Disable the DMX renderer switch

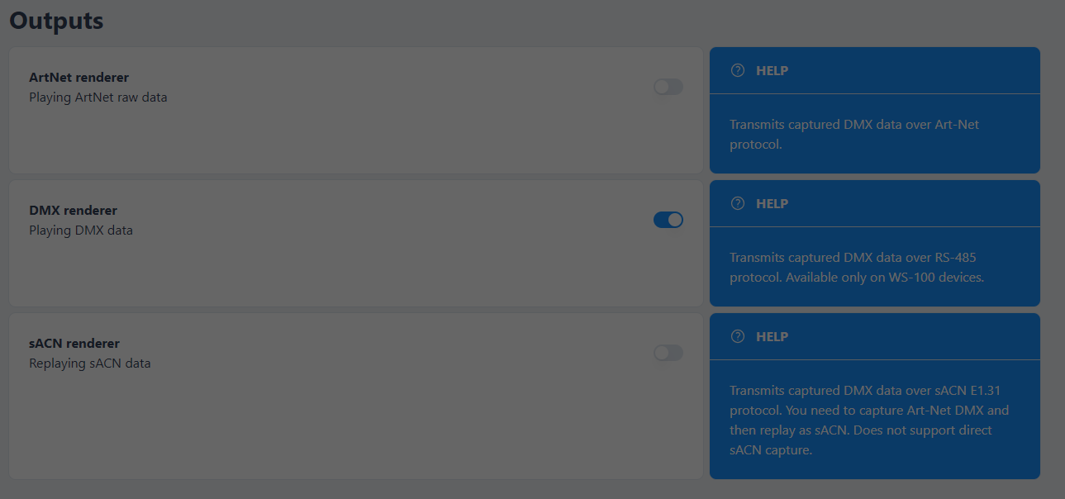(668, 220)
